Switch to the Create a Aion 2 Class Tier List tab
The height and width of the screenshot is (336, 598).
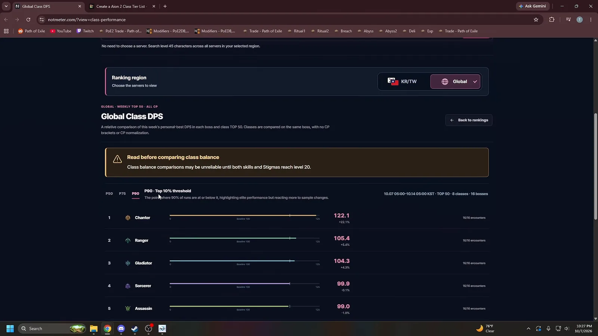pyautogui.click(x=121, y=6)
